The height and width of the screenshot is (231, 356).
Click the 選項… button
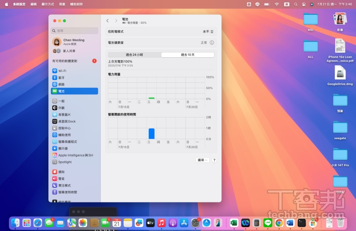[x=203, y=160]
